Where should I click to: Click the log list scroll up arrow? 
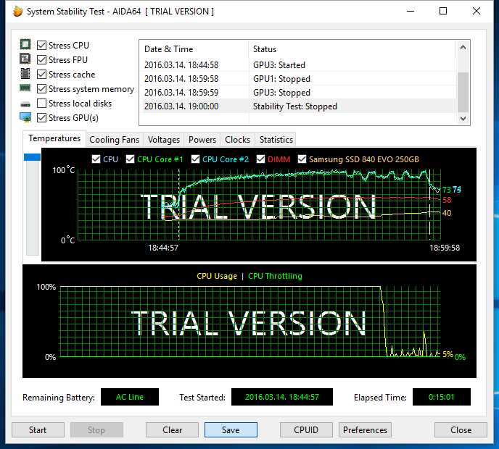click(x=463, y=47)
